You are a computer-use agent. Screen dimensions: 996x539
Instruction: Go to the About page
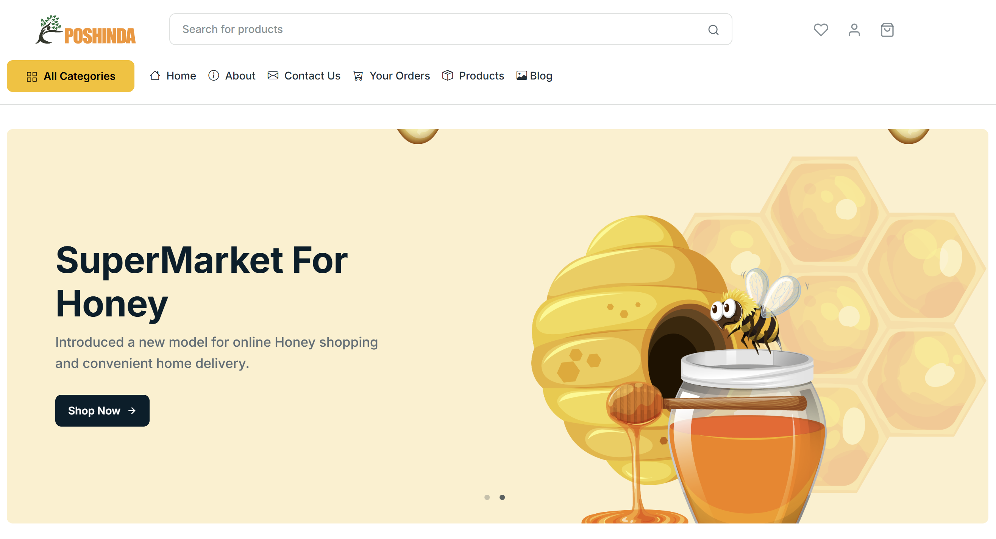pos(240,76)
